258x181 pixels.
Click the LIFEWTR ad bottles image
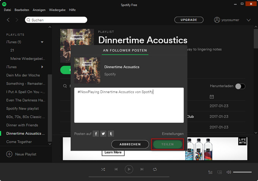[199, 149]
